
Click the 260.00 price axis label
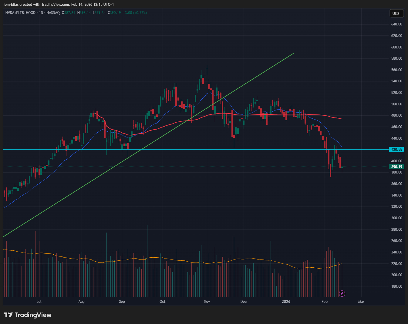(x=397, y=241)
